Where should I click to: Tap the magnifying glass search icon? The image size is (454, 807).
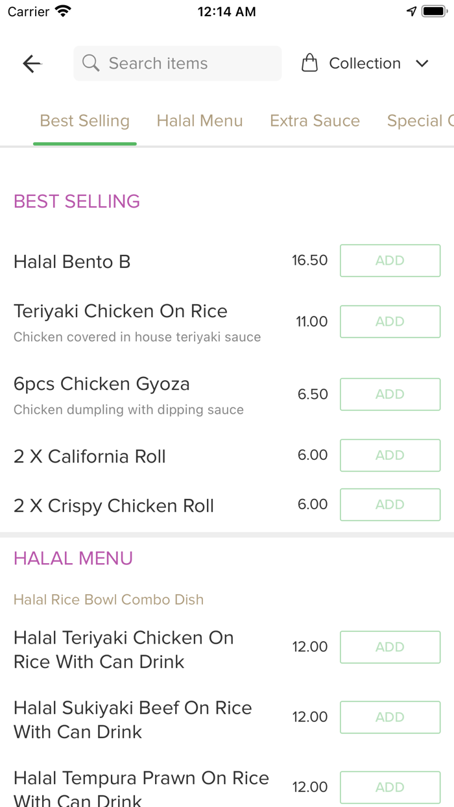click(90, 63)
